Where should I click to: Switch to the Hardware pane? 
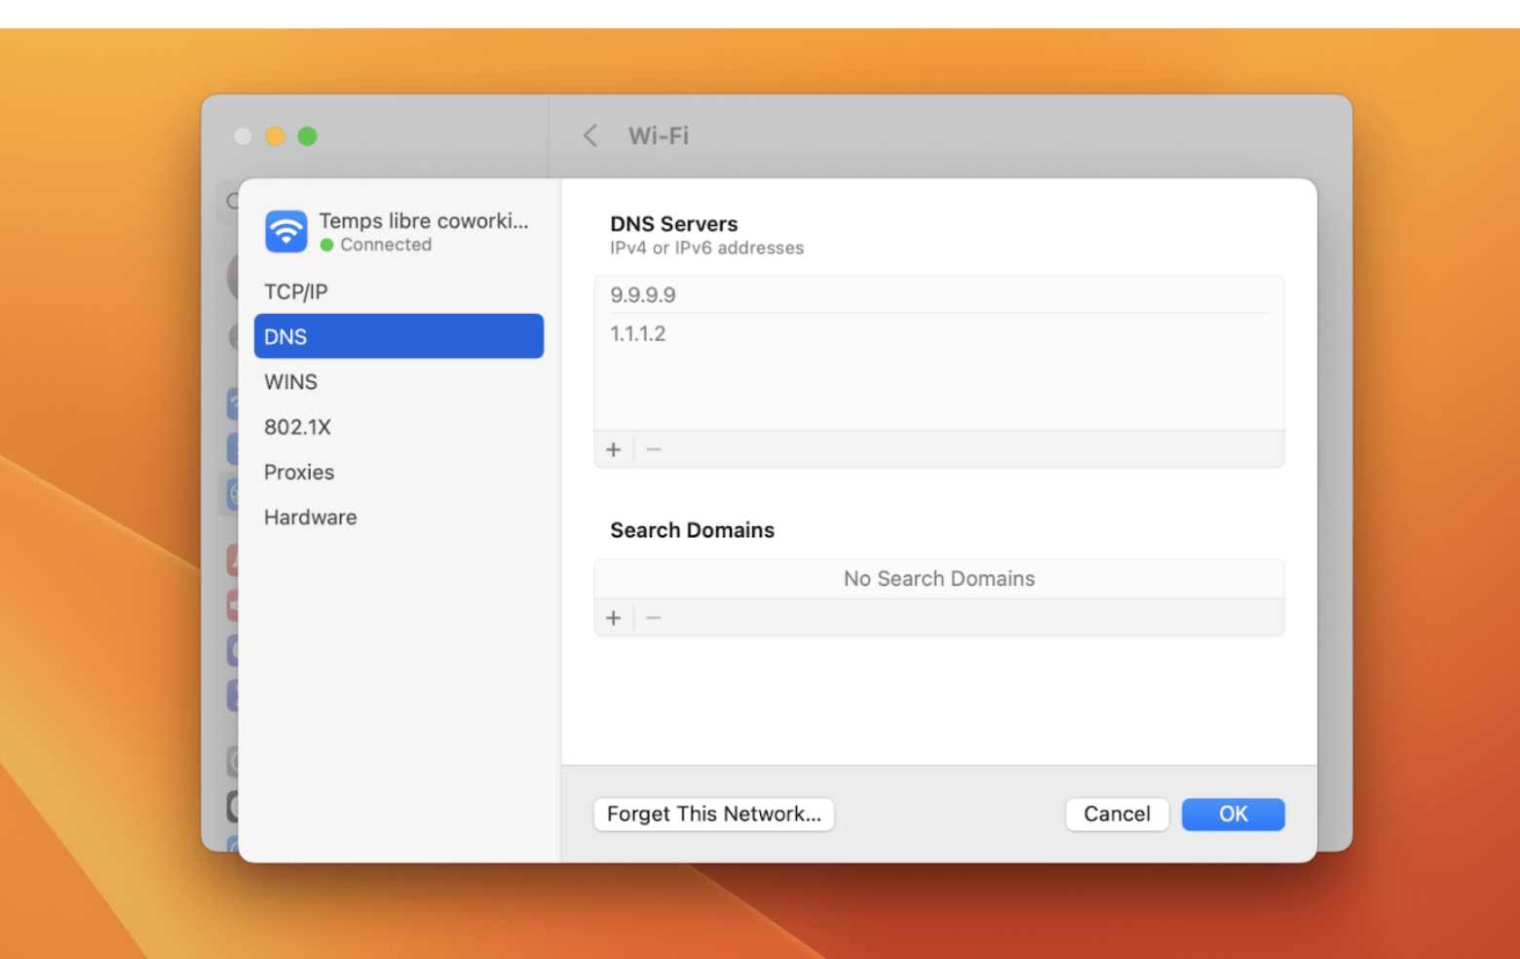click(x=310, y=517)
